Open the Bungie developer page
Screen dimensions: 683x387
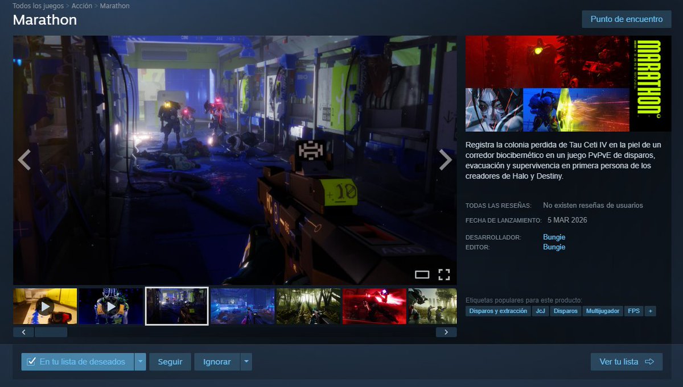coord(554,236)
